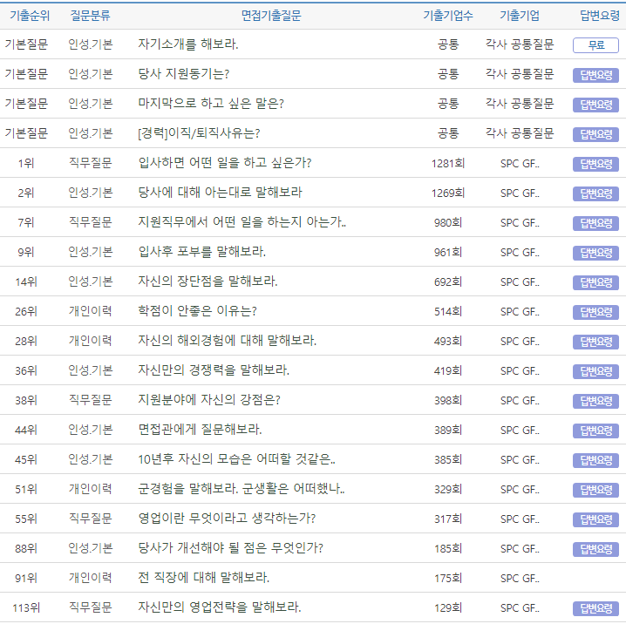The height and width of the screenshot is (624, 626).
Task: Click question 전 직장에 대해 말해보라
Action: 203,578
